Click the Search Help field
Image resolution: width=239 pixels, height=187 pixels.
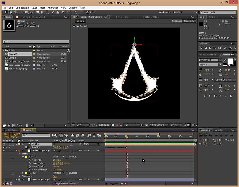click(218, 12)
